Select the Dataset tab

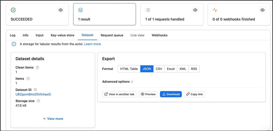tap(88, 35)
